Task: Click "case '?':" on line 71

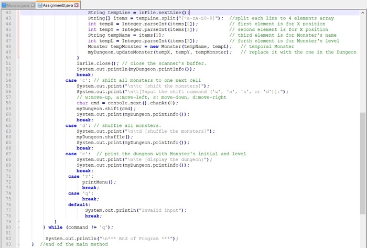Action: coord(81,176)
